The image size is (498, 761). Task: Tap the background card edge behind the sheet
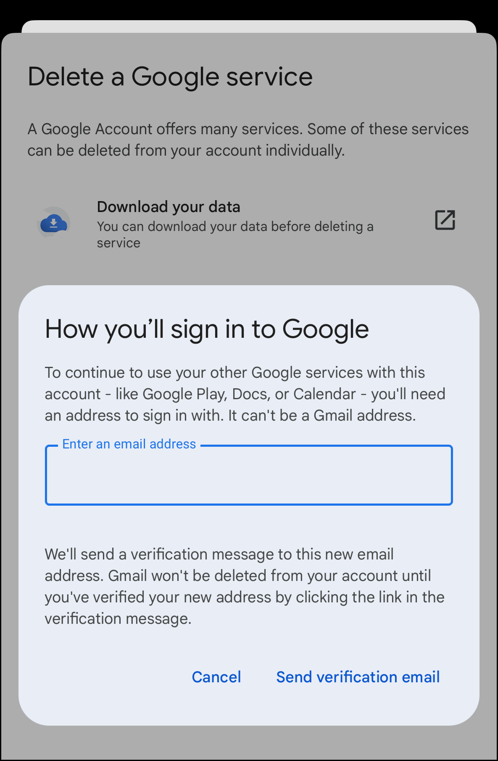[x=249, y=26]
